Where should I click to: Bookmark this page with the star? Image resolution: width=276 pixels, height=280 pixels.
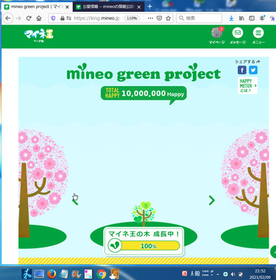pos(168,18)
